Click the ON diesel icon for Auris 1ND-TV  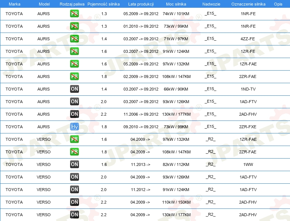click(x=74, y=89)
